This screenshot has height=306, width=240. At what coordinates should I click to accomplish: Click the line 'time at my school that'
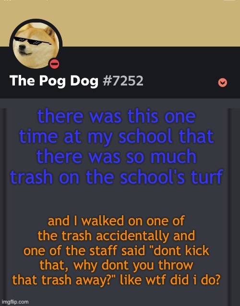pos(116,137)
